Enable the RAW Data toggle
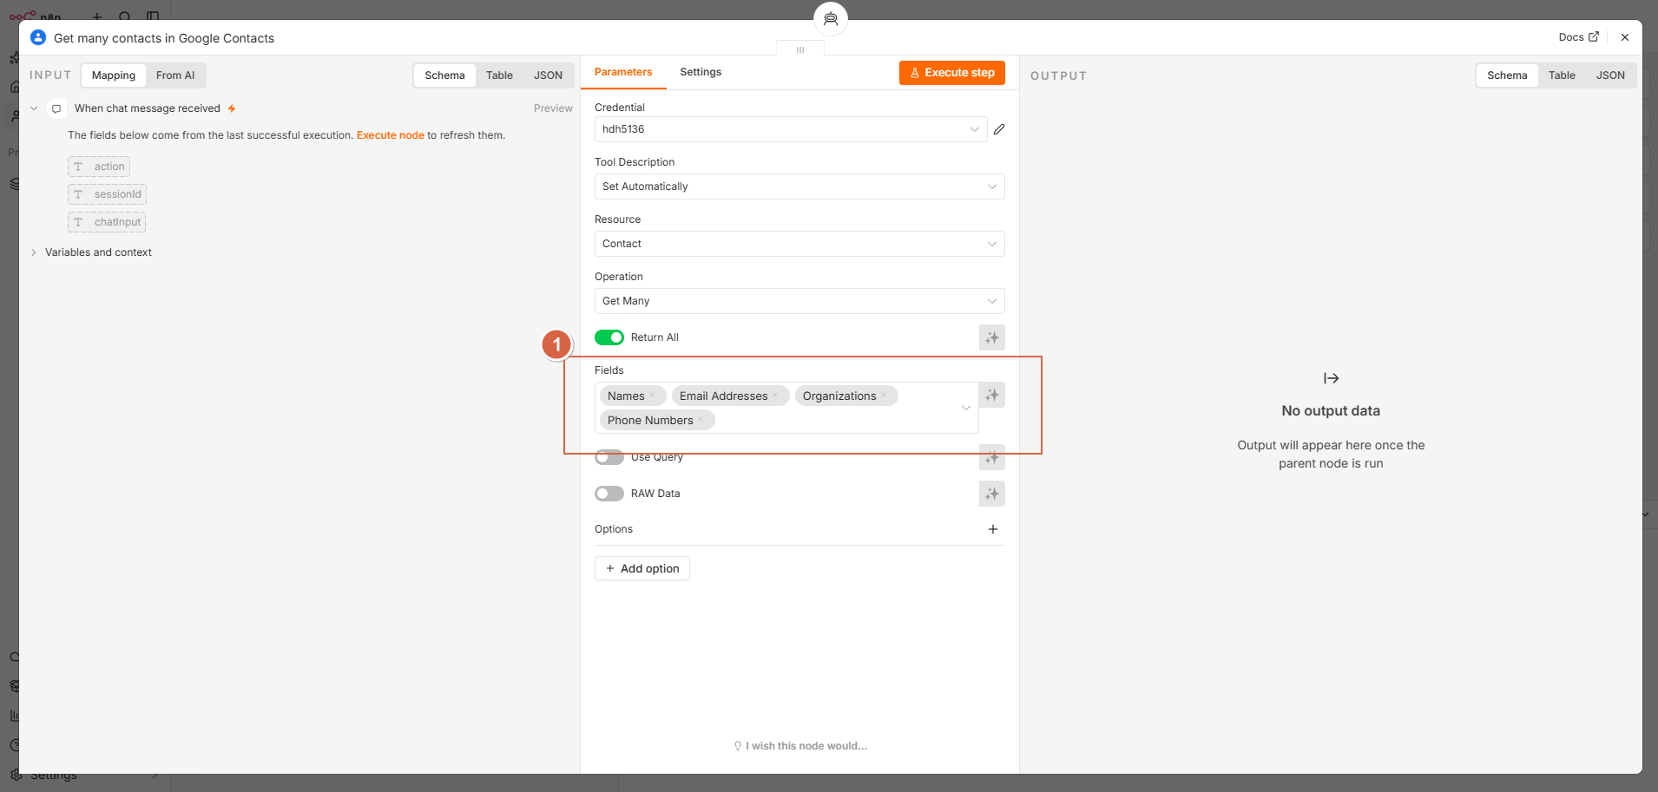This screenshot has height=792, width=1658. pos(609,494)
